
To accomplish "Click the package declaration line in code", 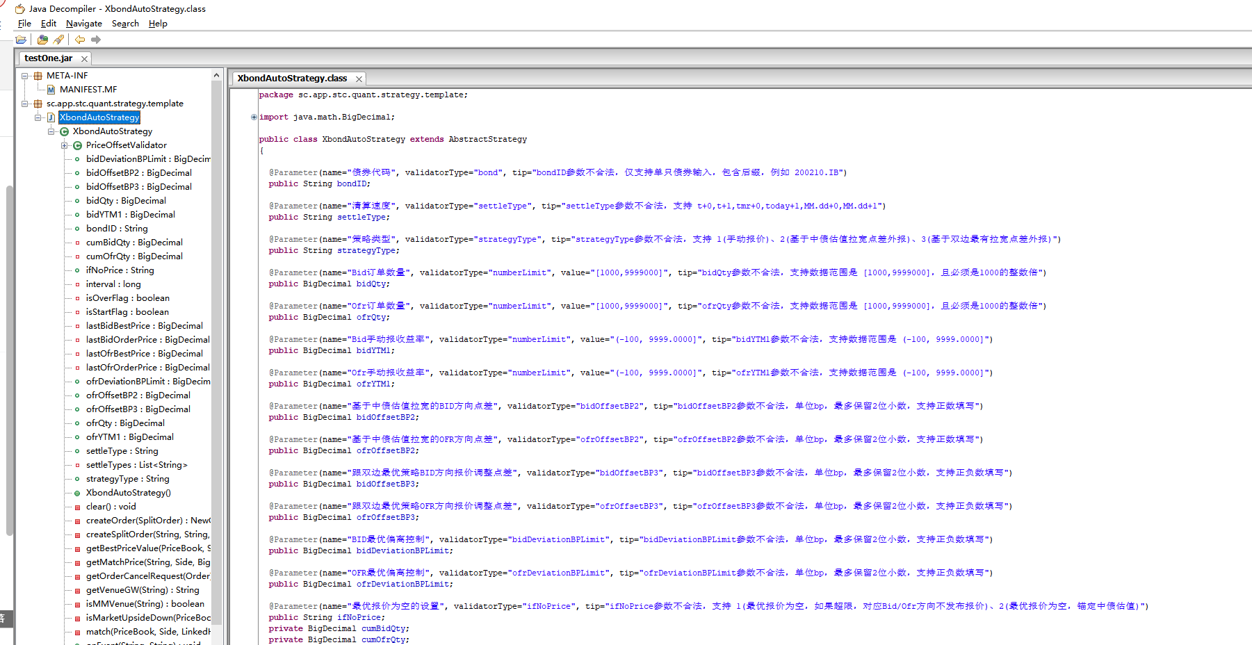I will coord(363,95).
